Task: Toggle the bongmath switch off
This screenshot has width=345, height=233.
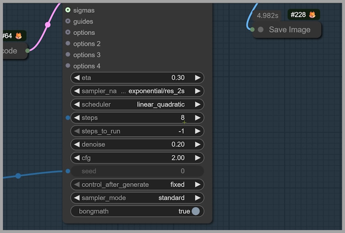Action: pyautogui.click(x=196, y=211)
